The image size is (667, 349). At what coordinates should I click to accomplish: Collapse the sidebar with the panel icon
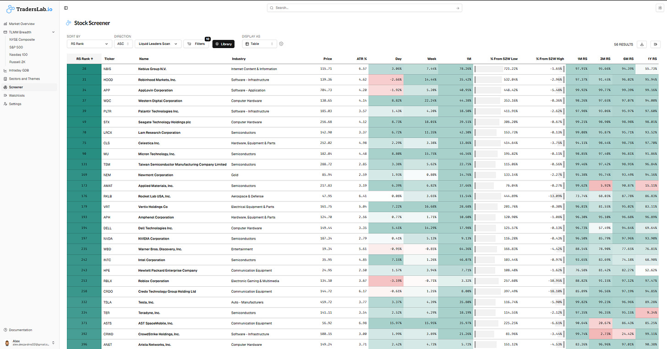point(66,8)
